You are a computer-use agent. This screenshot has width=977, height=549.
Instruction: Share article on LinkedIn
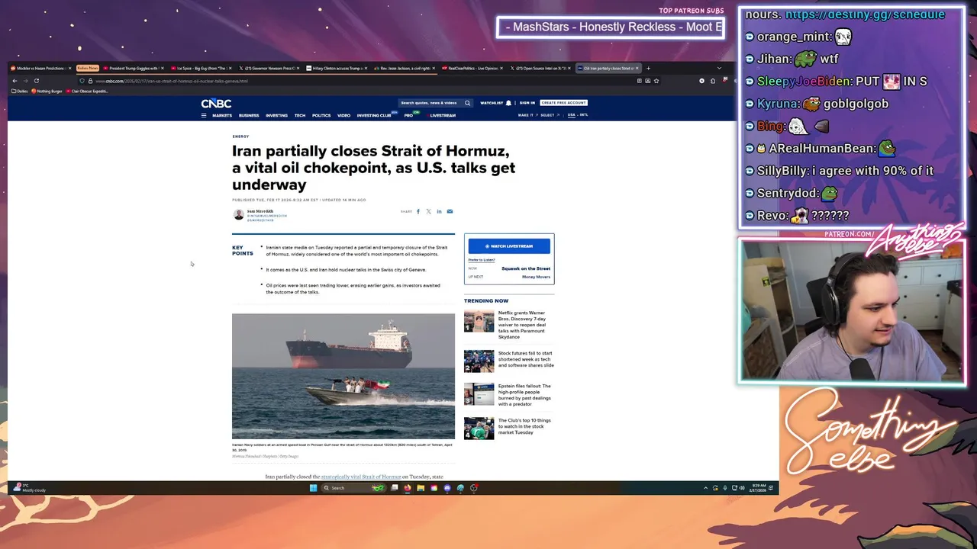pyautogui.click(x=439, y=211)
